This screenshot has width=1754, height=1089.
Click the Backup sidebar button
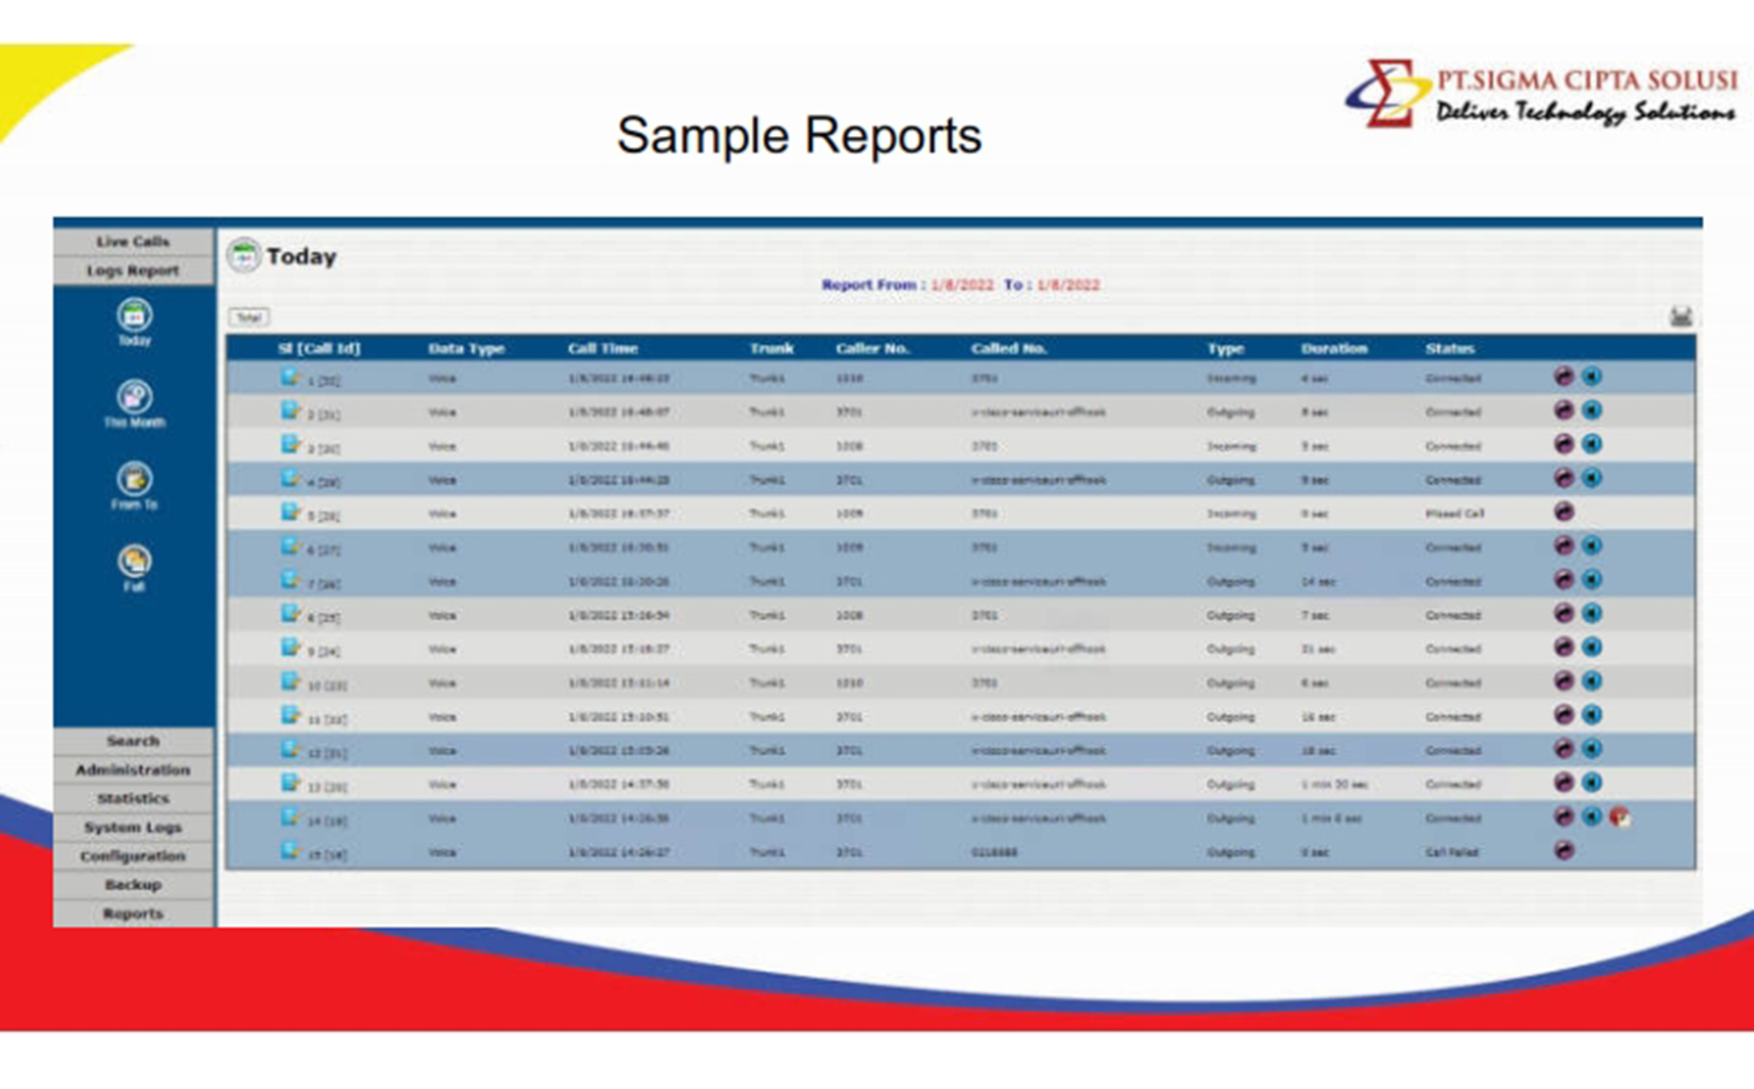133,885
